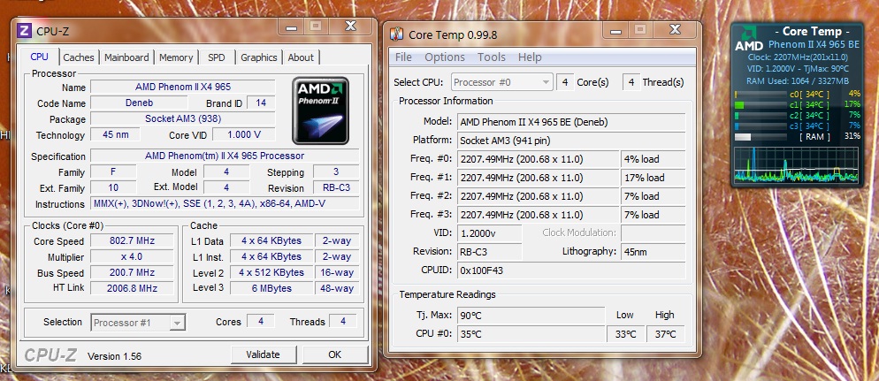The width and height of the screenshot is (879, 381).
Task: Click Phenom II X4 965 BE gadget title
Action: click(814, 44)
